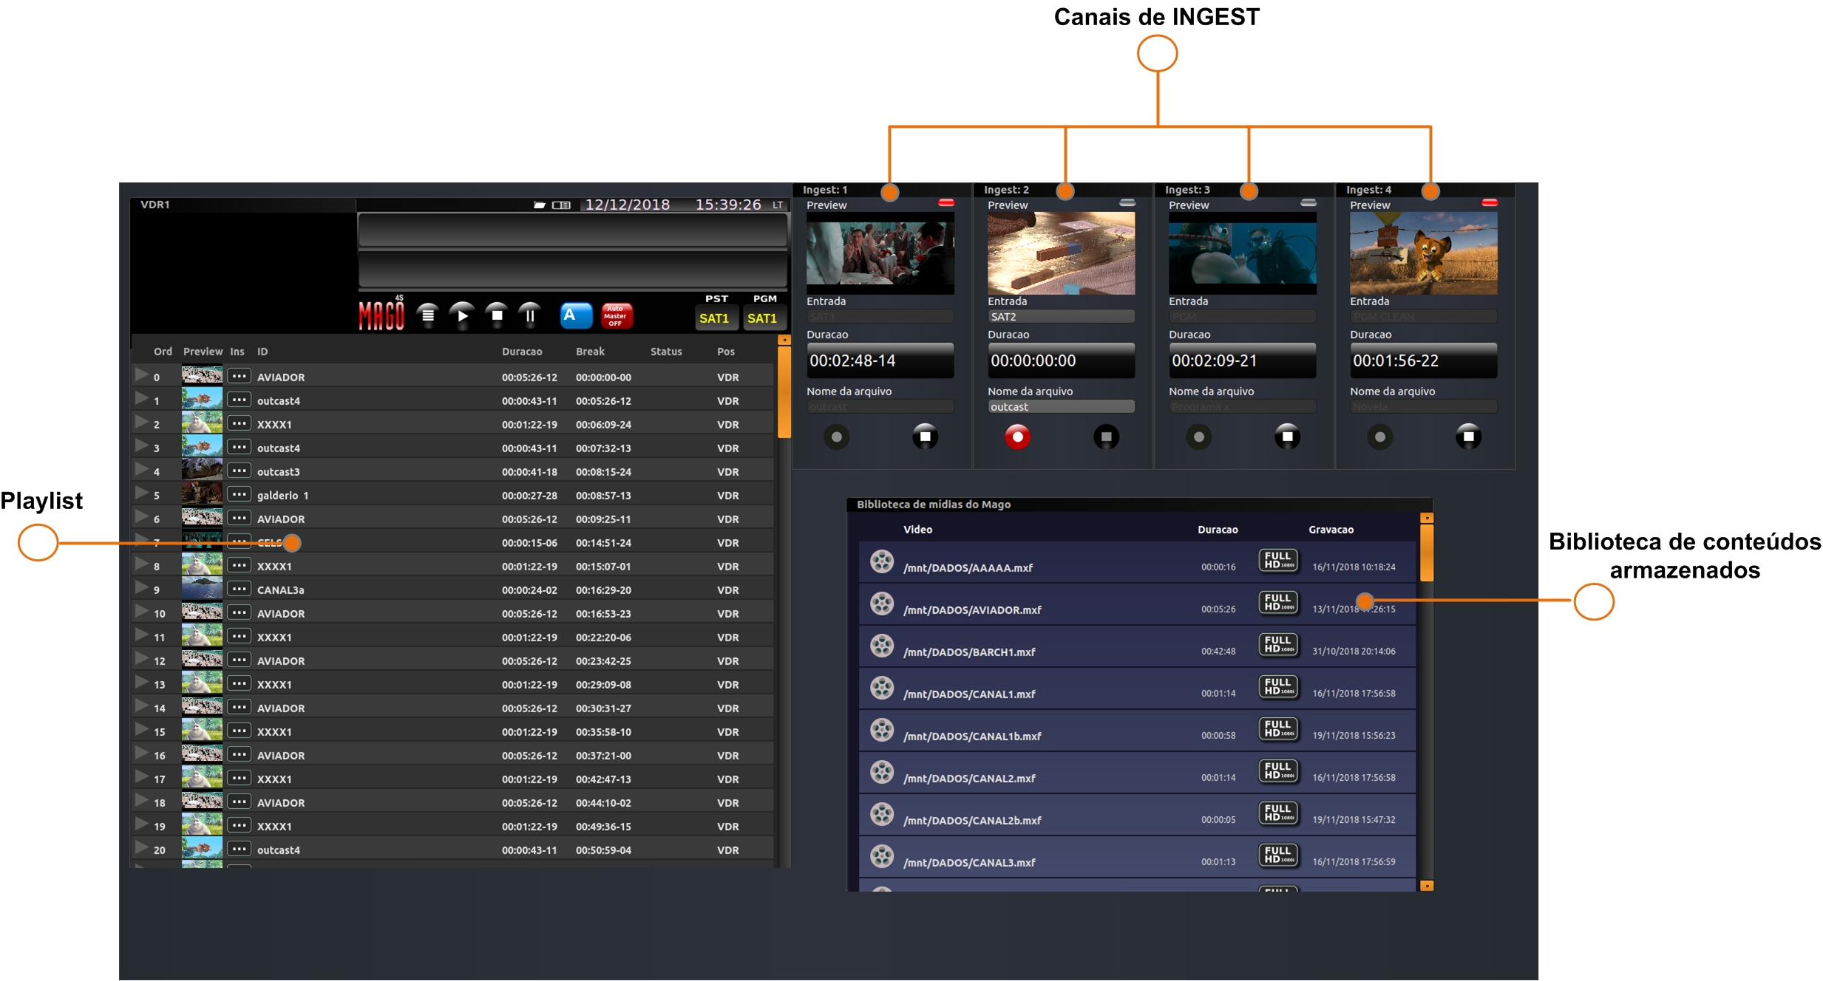Toggle the red status indicator on Ingest 4
Viewport: 1823px width, 981px height.
point(1490,202)
